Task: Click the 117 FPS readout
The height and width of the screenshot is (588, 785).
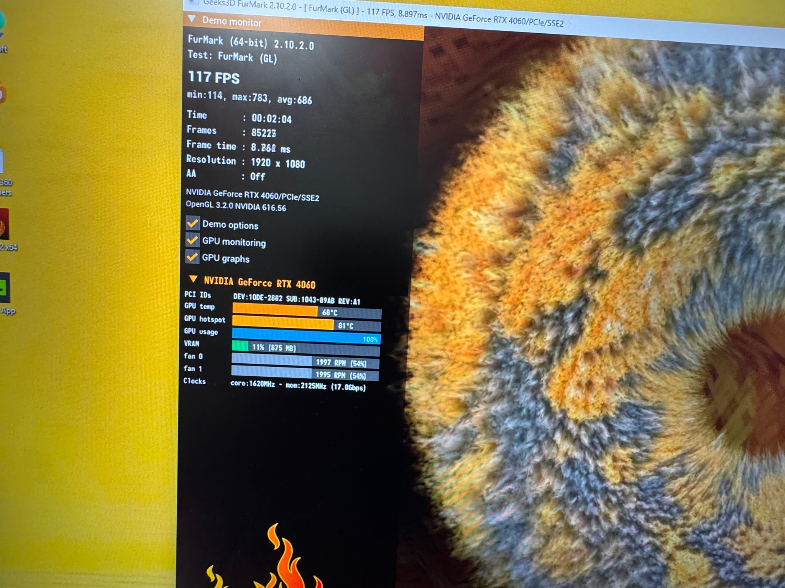Action: tap(214, 77)
